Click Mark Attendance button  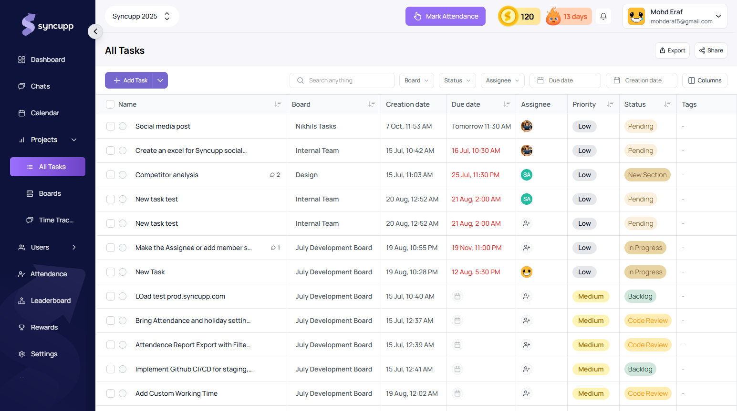tap(446, 16)
